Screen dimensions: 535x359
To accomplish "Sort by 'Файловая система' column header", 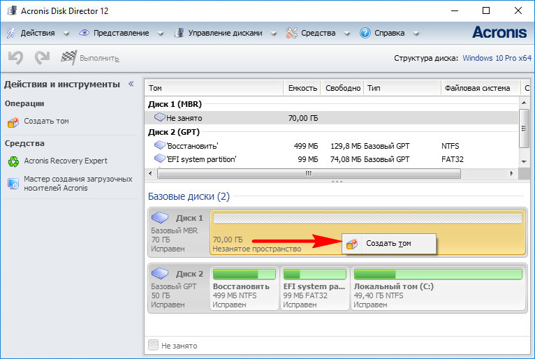I will [x=481, y=88].
